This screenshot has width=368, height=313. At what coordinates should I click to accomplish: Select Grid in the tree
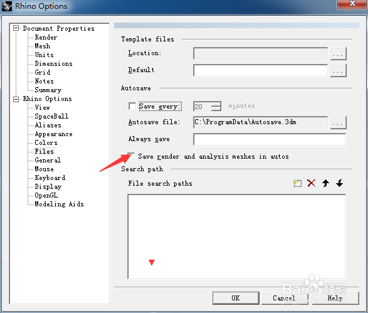tap(43, 72)
